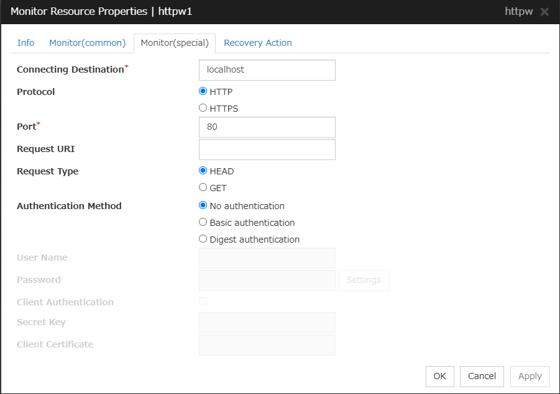
Task: Click the Port input field
Action: click(267, 127)
